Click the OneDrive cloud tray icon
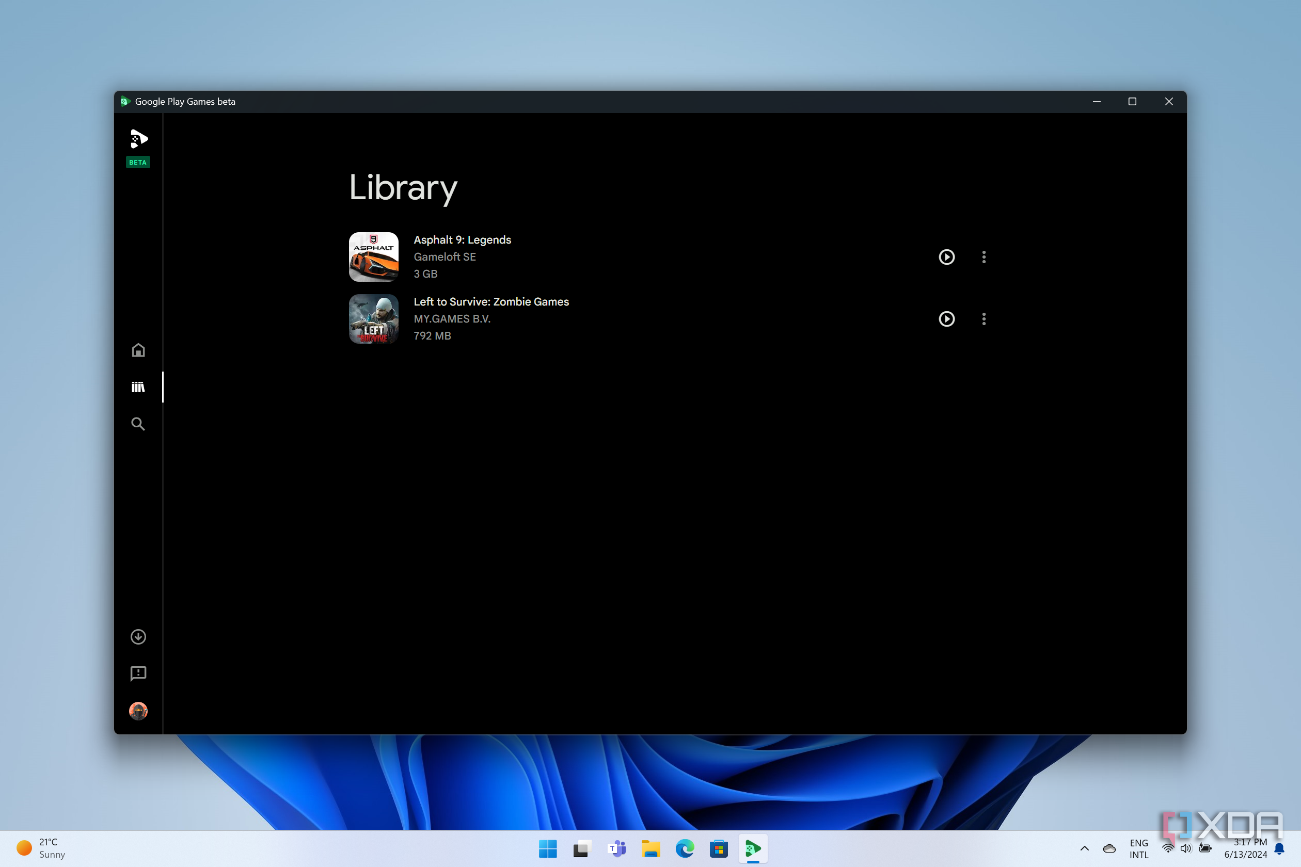 (1109, 849)
